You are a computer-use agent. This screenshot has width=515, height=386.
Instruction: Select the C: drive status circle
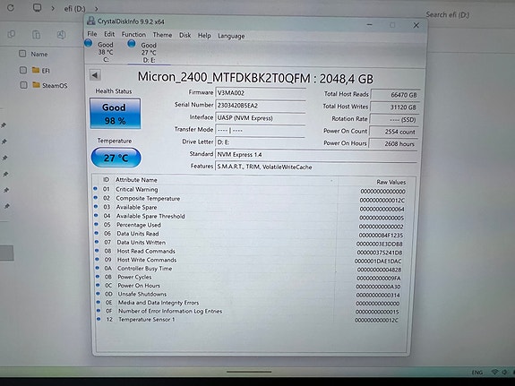pyautogui.click(x=88, y=43)
